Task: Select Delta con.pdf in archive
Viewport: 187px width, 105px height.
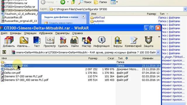Action: (80, 73)
